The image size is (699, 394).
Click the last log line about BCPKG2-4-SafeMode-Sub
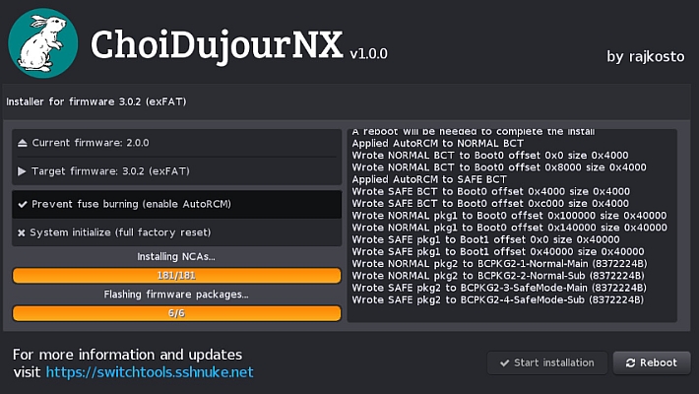click(x=498, y=299)
